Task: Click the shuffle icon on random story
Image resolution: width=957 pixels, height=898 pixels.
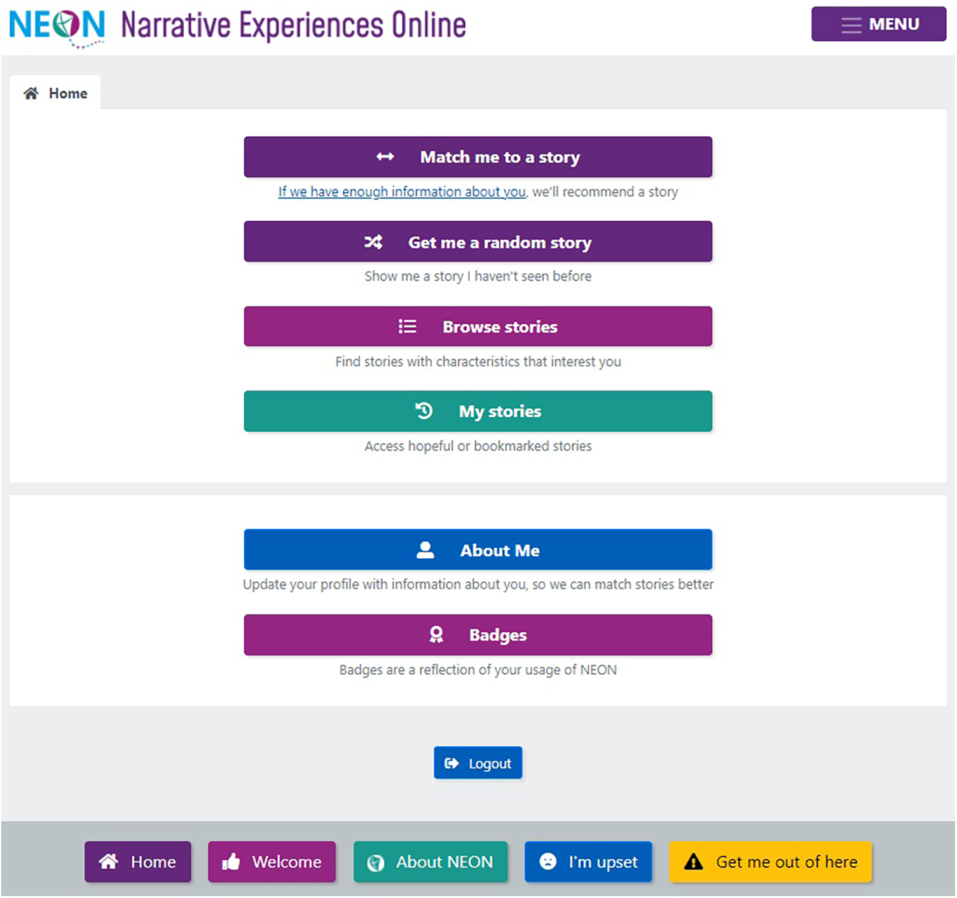Action: click(x=373, y=242)
